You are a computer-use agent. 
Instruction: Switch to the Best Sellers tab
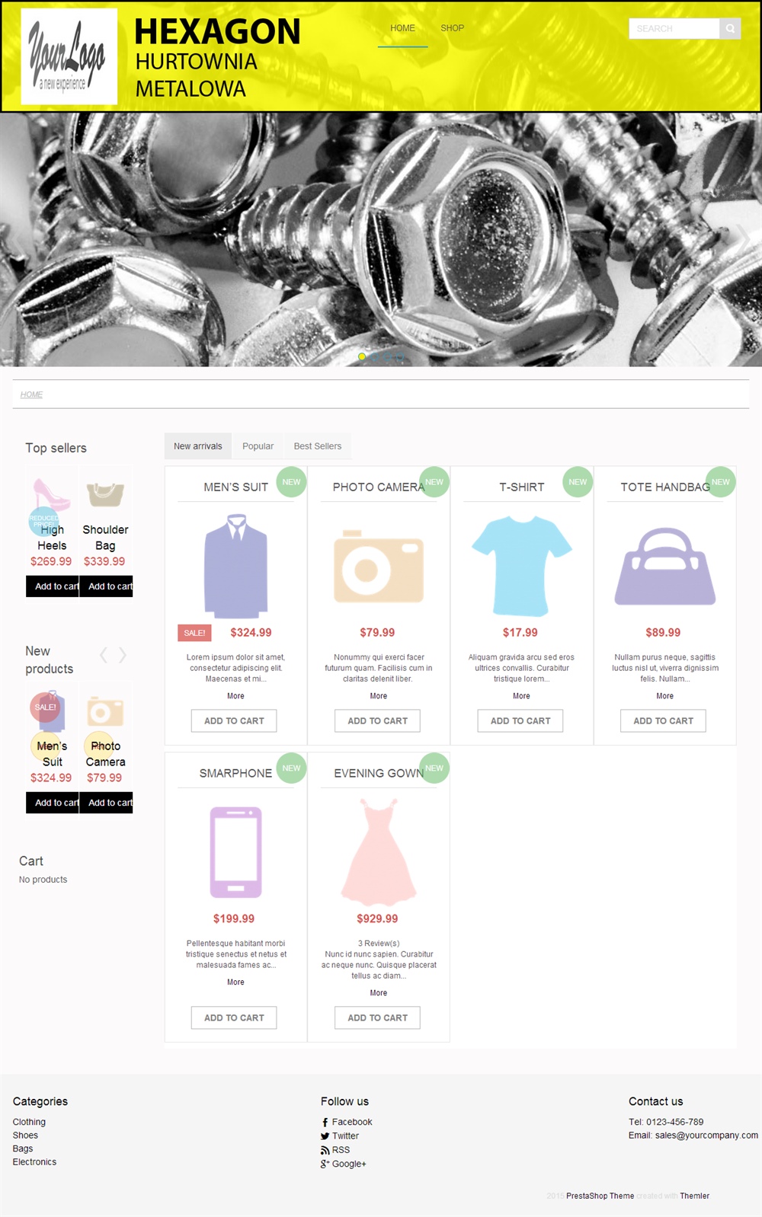tap(318, 446)
